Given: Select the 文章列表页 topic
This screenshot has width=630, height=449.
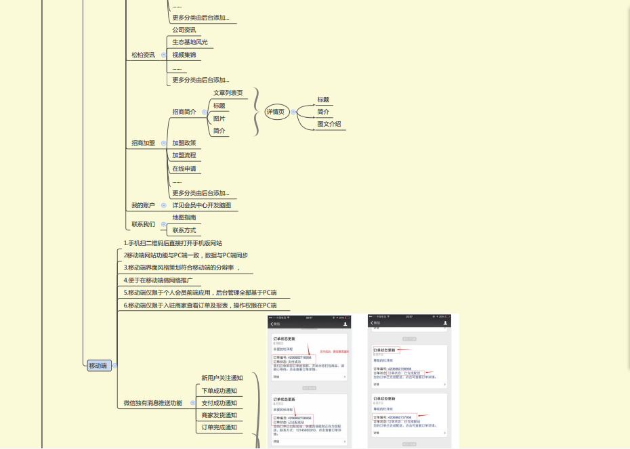Looking at the screenshot, I should point(228,93).
